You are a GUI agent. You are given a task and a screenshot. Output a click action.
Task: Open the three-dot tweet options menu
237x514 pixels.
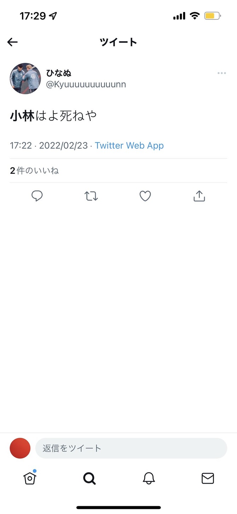point(221,73)
